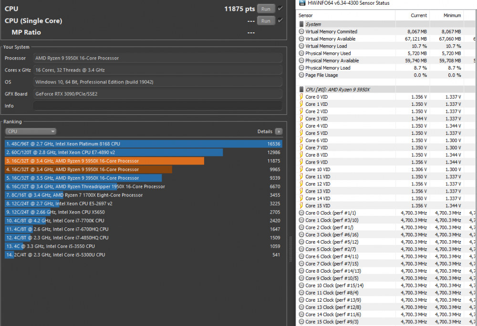Click the lightning icon beside Core 8 VID
Image resolution: width=477 pixels, height=326 pixels.
point(301,154)
